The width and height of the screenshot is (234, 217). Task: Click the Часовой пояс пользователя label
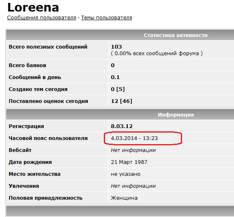[48, 138]
